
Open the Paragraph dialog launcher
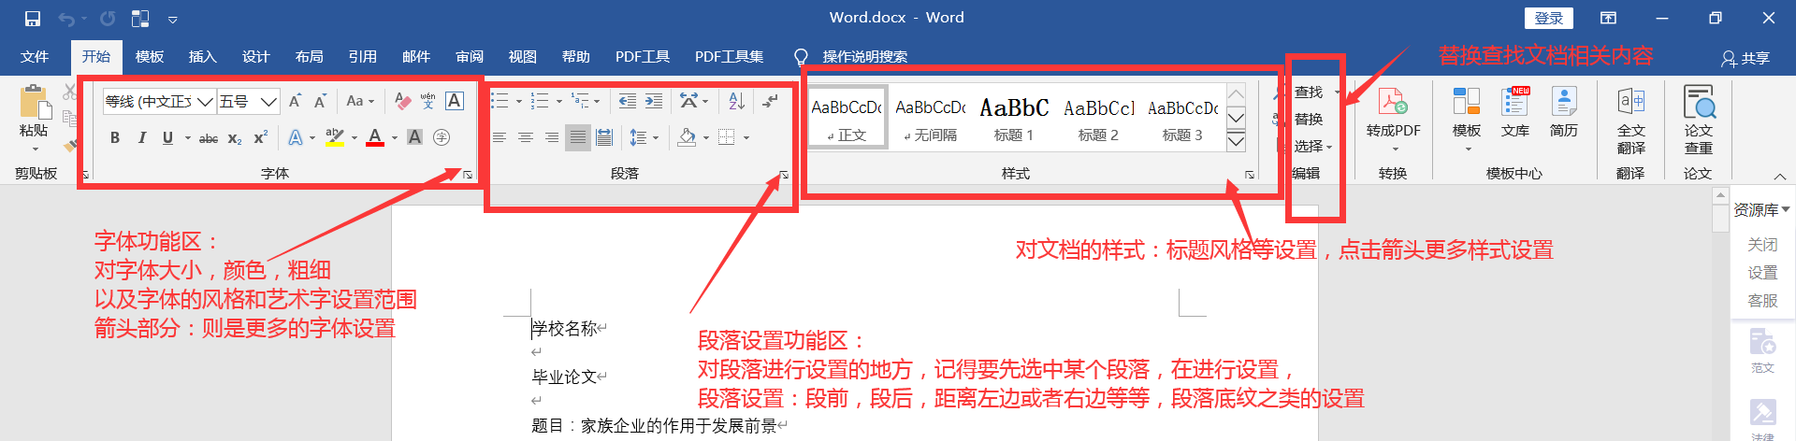784,174
